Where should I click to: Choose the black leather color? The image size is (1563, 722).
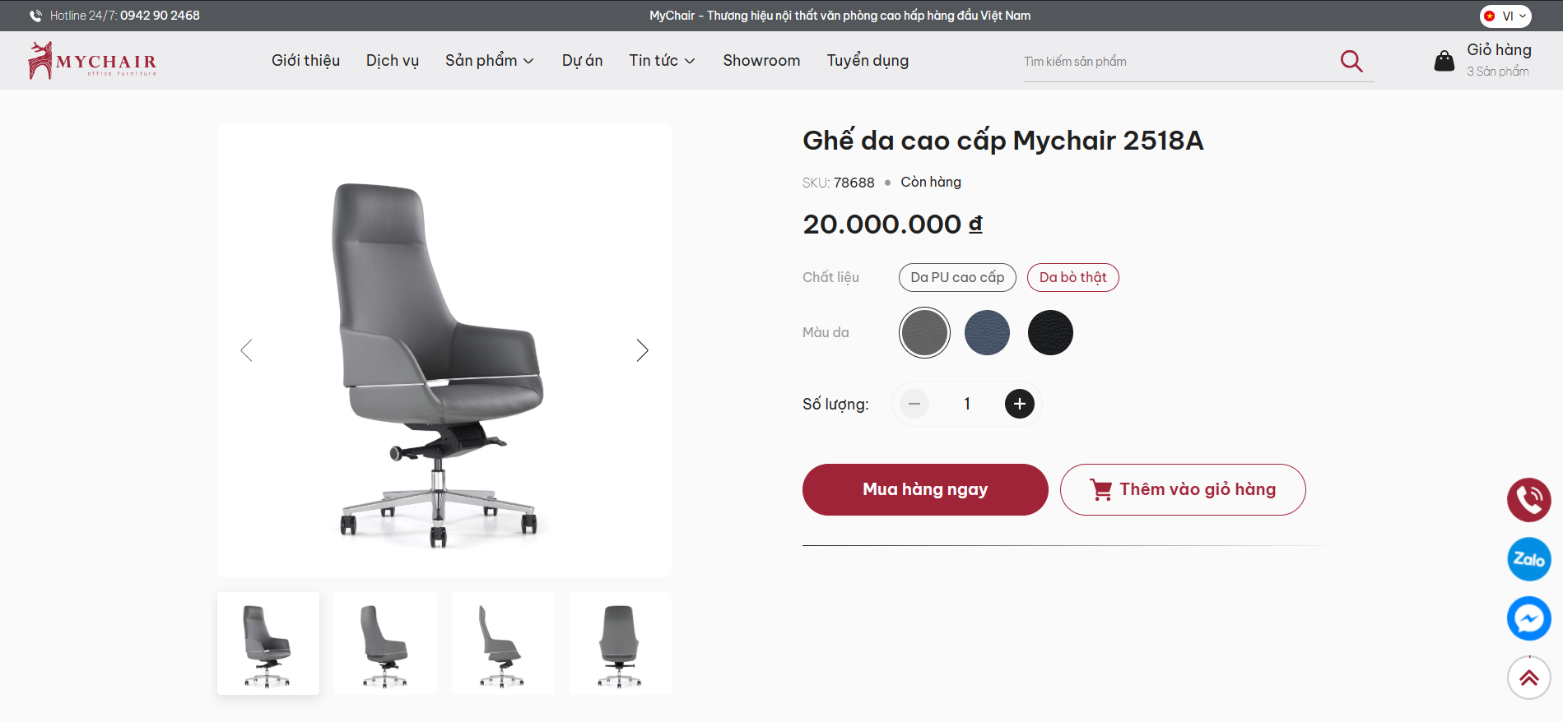[1050, 333]
